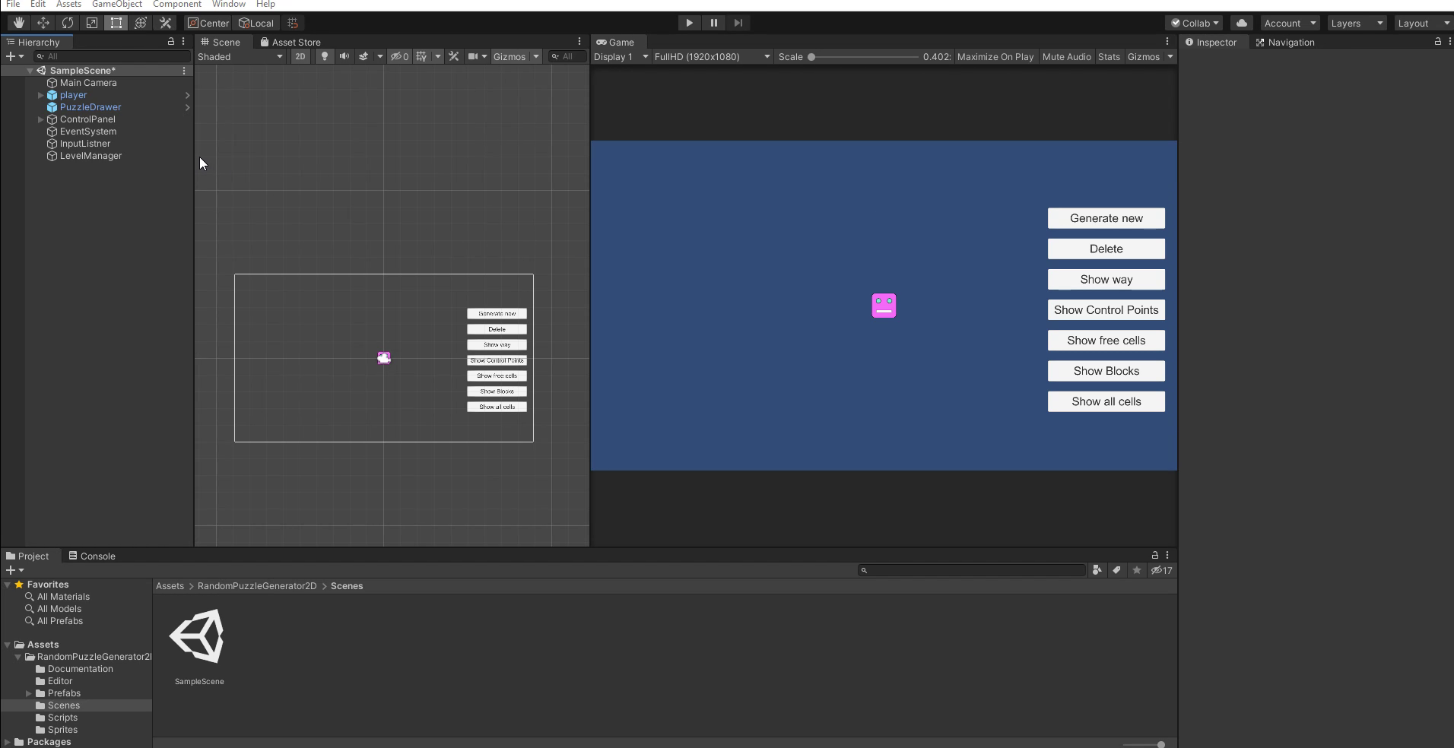This screenshot has width=1454, height=748.
Task: Select the Hand tool in toolbar
Action: coord(18,23)
